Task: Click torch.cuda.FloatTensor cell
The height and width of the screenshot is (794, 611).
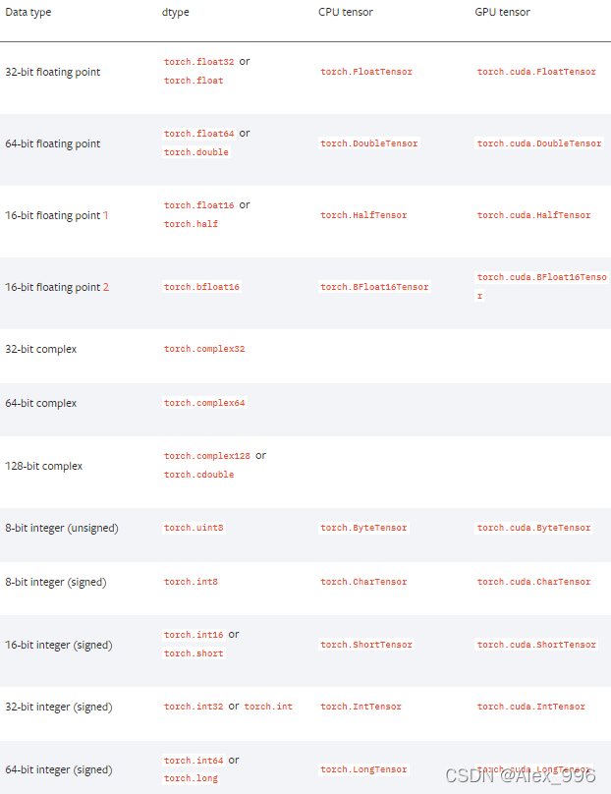Action: point(536,72)
